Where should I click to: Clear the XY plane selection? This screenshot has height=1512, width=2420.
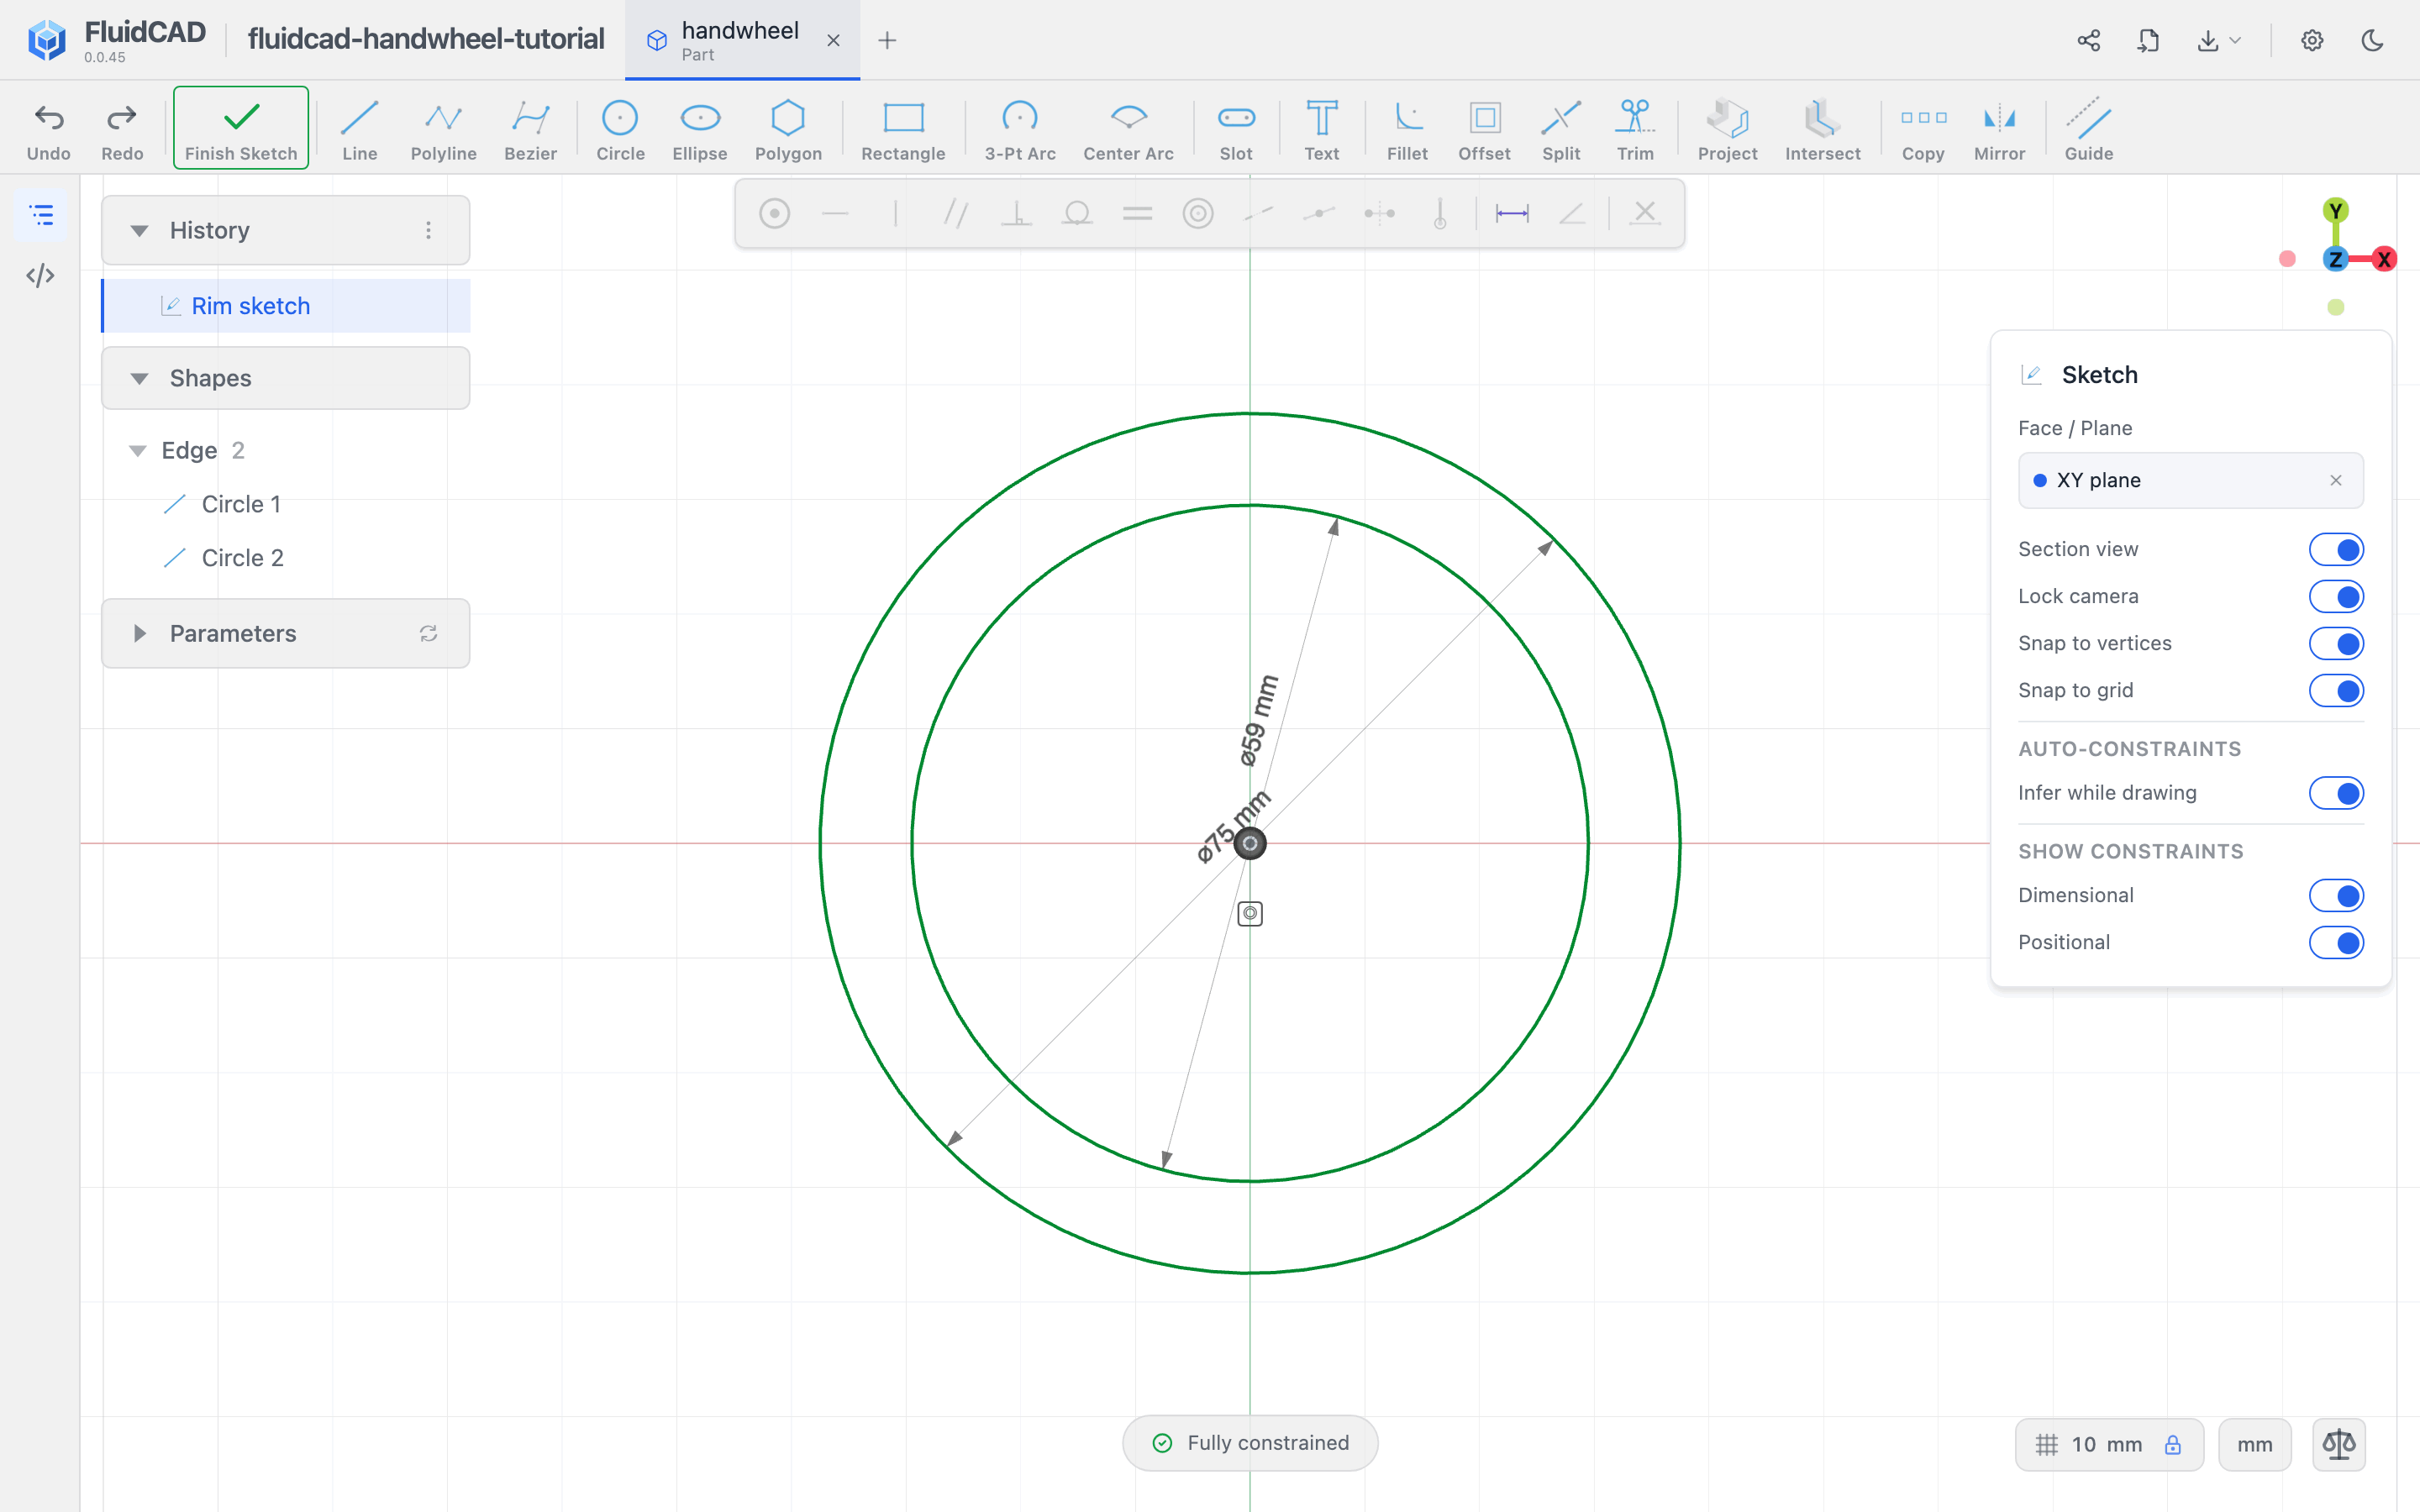(2336, 480)
